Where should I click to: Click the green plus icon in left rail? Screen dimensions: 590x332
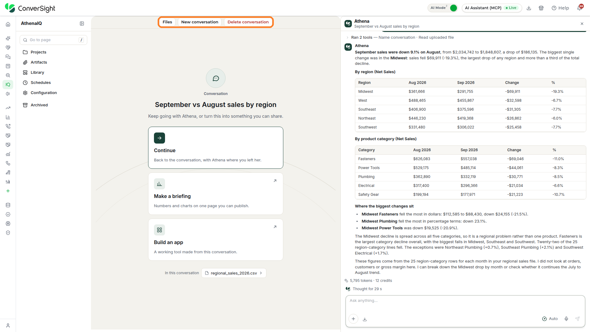point(8,191)
